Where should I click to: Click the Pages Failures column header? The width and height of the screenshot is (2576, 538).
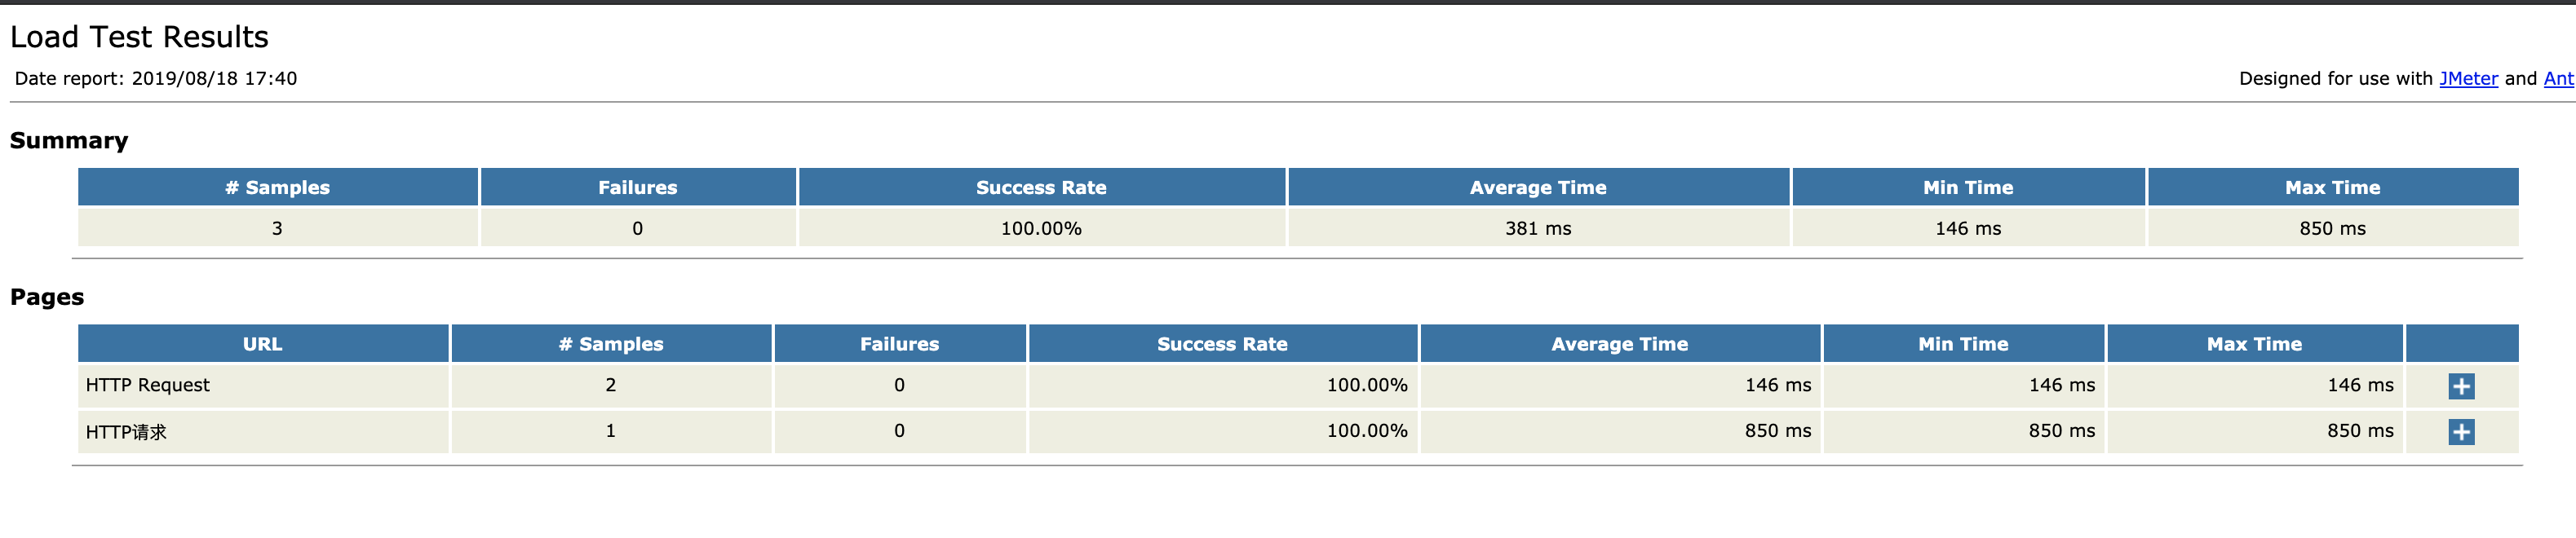(x=899, y=344)
